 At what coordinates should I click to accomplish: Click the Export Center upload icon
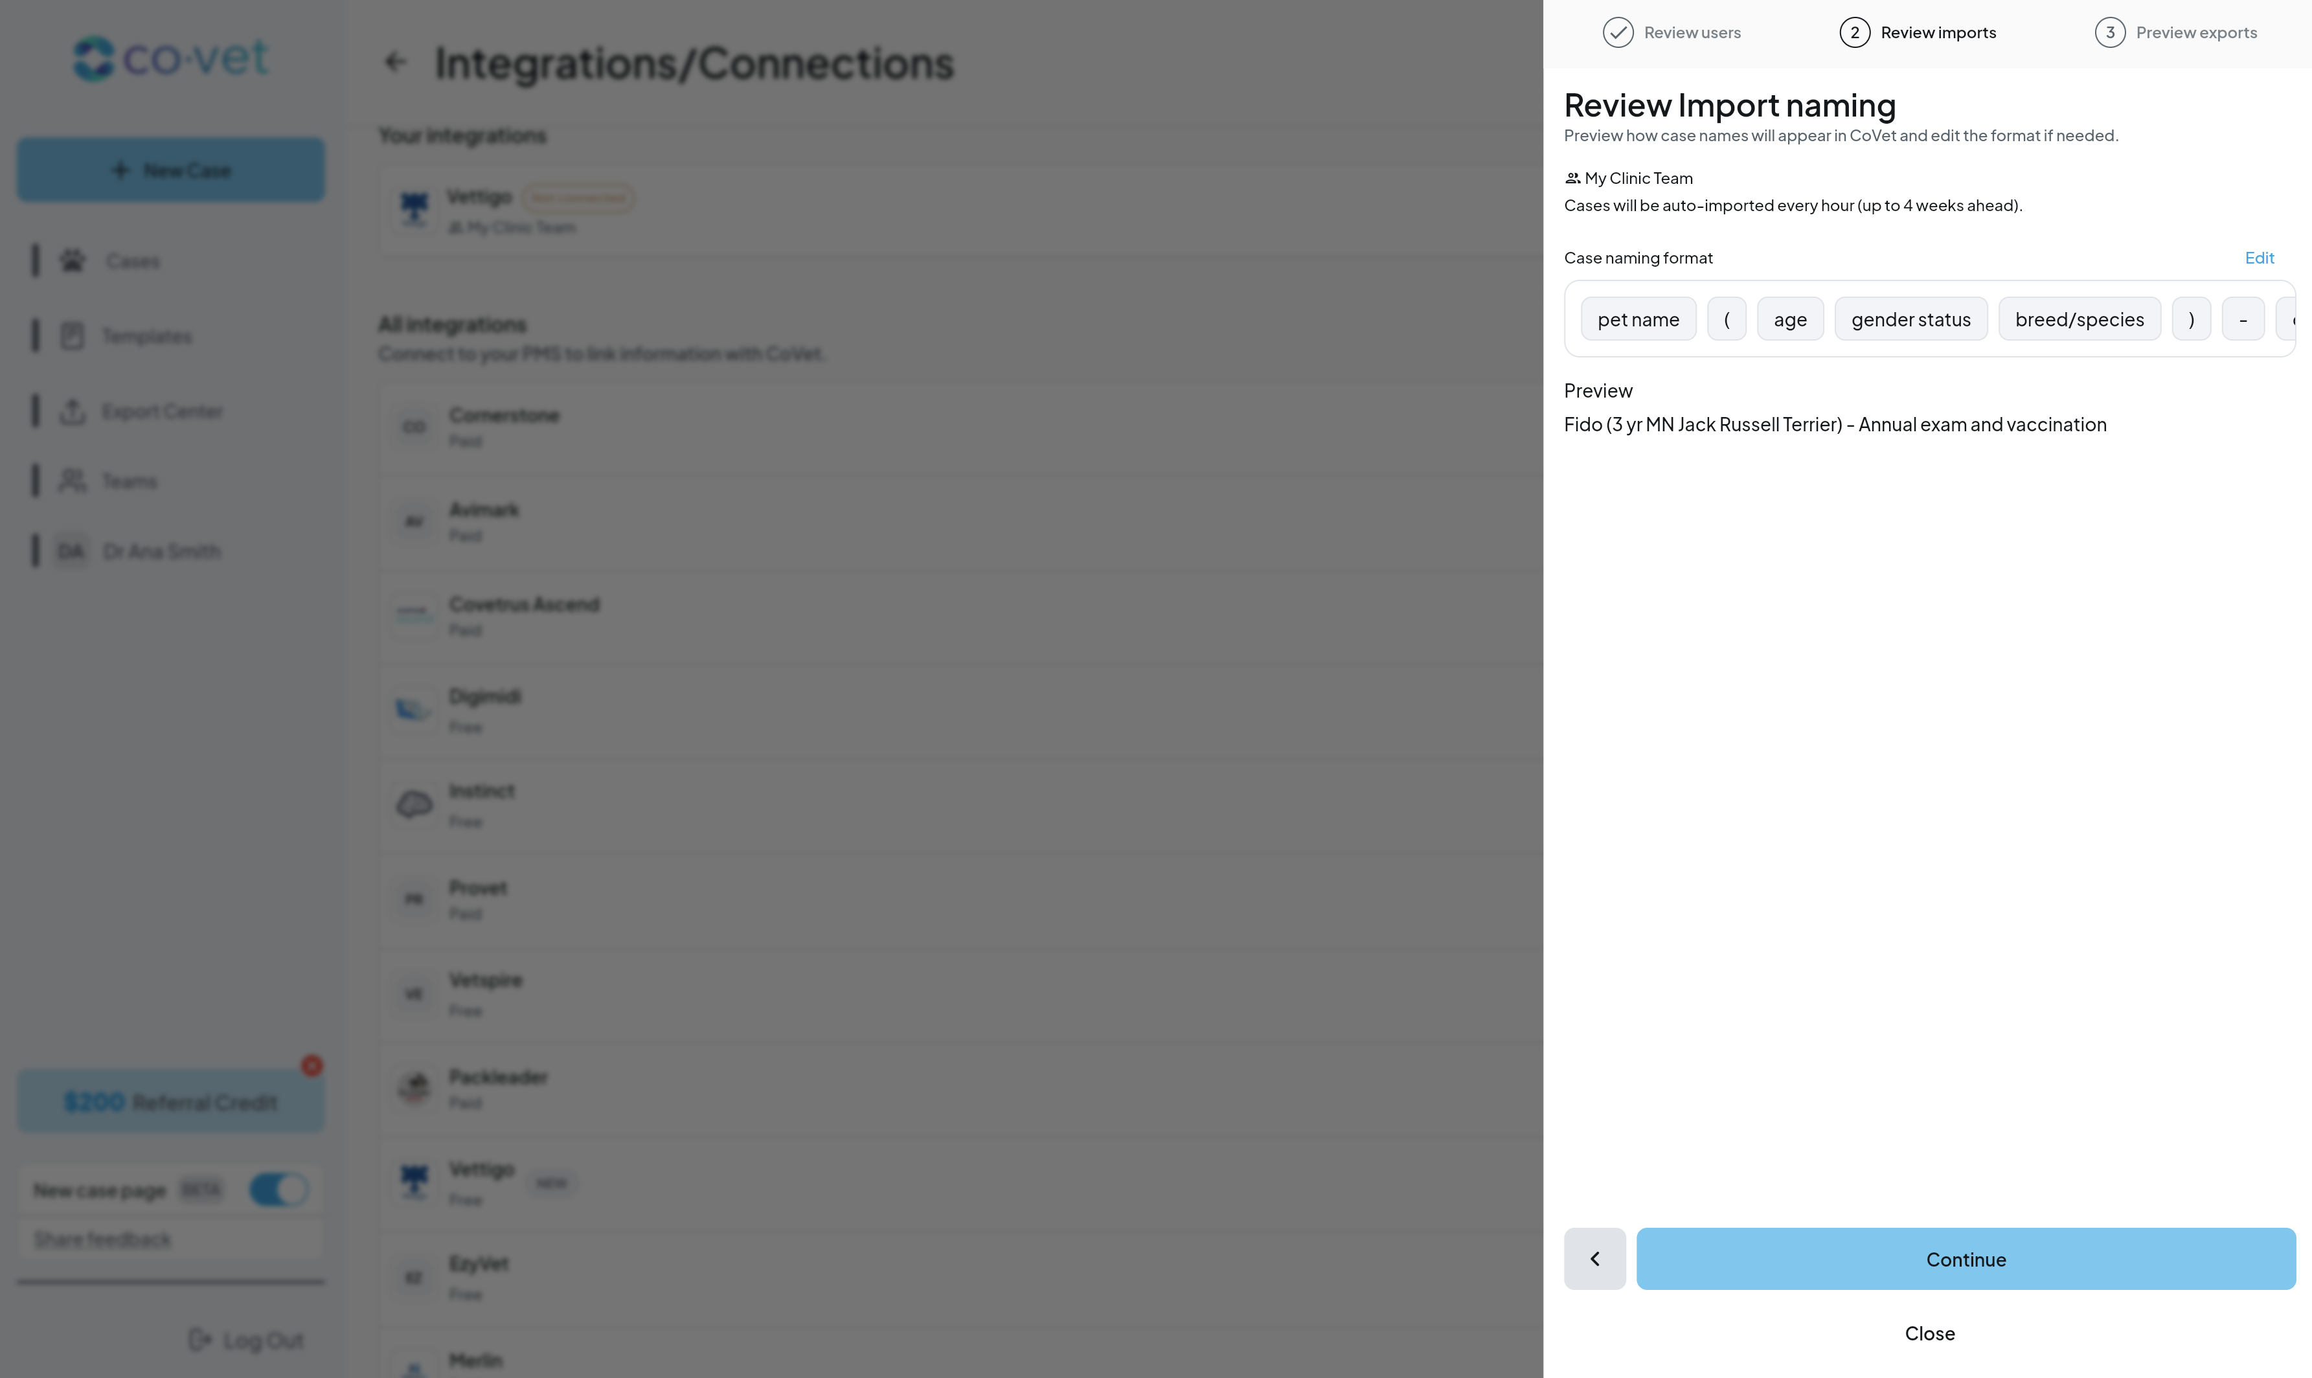[x=73, y=411]
